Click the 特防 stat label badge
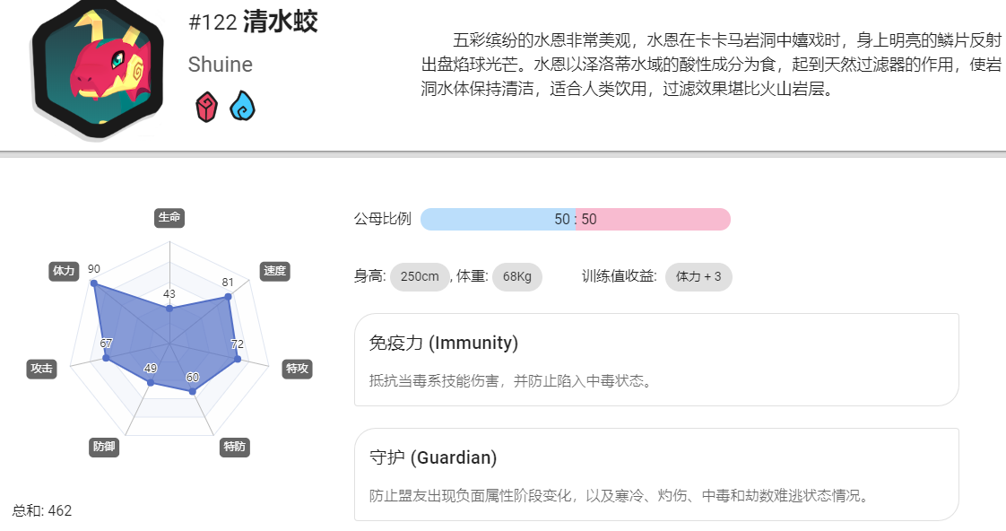The width and height of the screenshot is (1006, 531). coord(234,447)
